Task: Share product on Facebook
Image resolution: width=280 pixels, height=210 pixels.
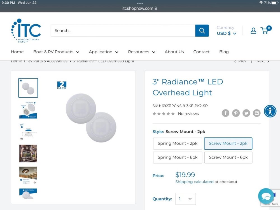Action: 225,113
